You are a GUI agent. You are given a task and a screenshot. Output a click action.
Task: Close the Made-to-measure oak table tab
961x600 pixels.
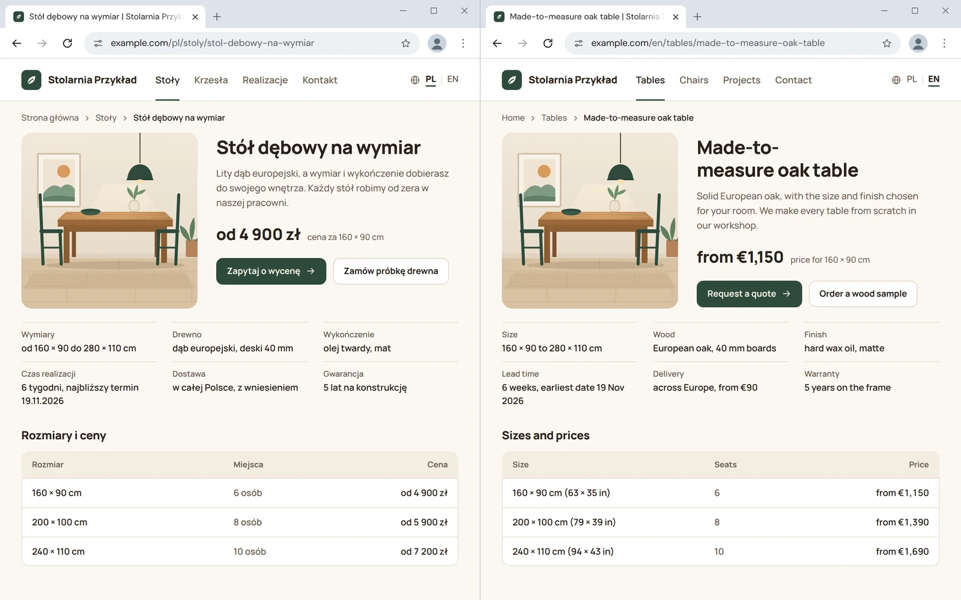(x=676, y=17)
